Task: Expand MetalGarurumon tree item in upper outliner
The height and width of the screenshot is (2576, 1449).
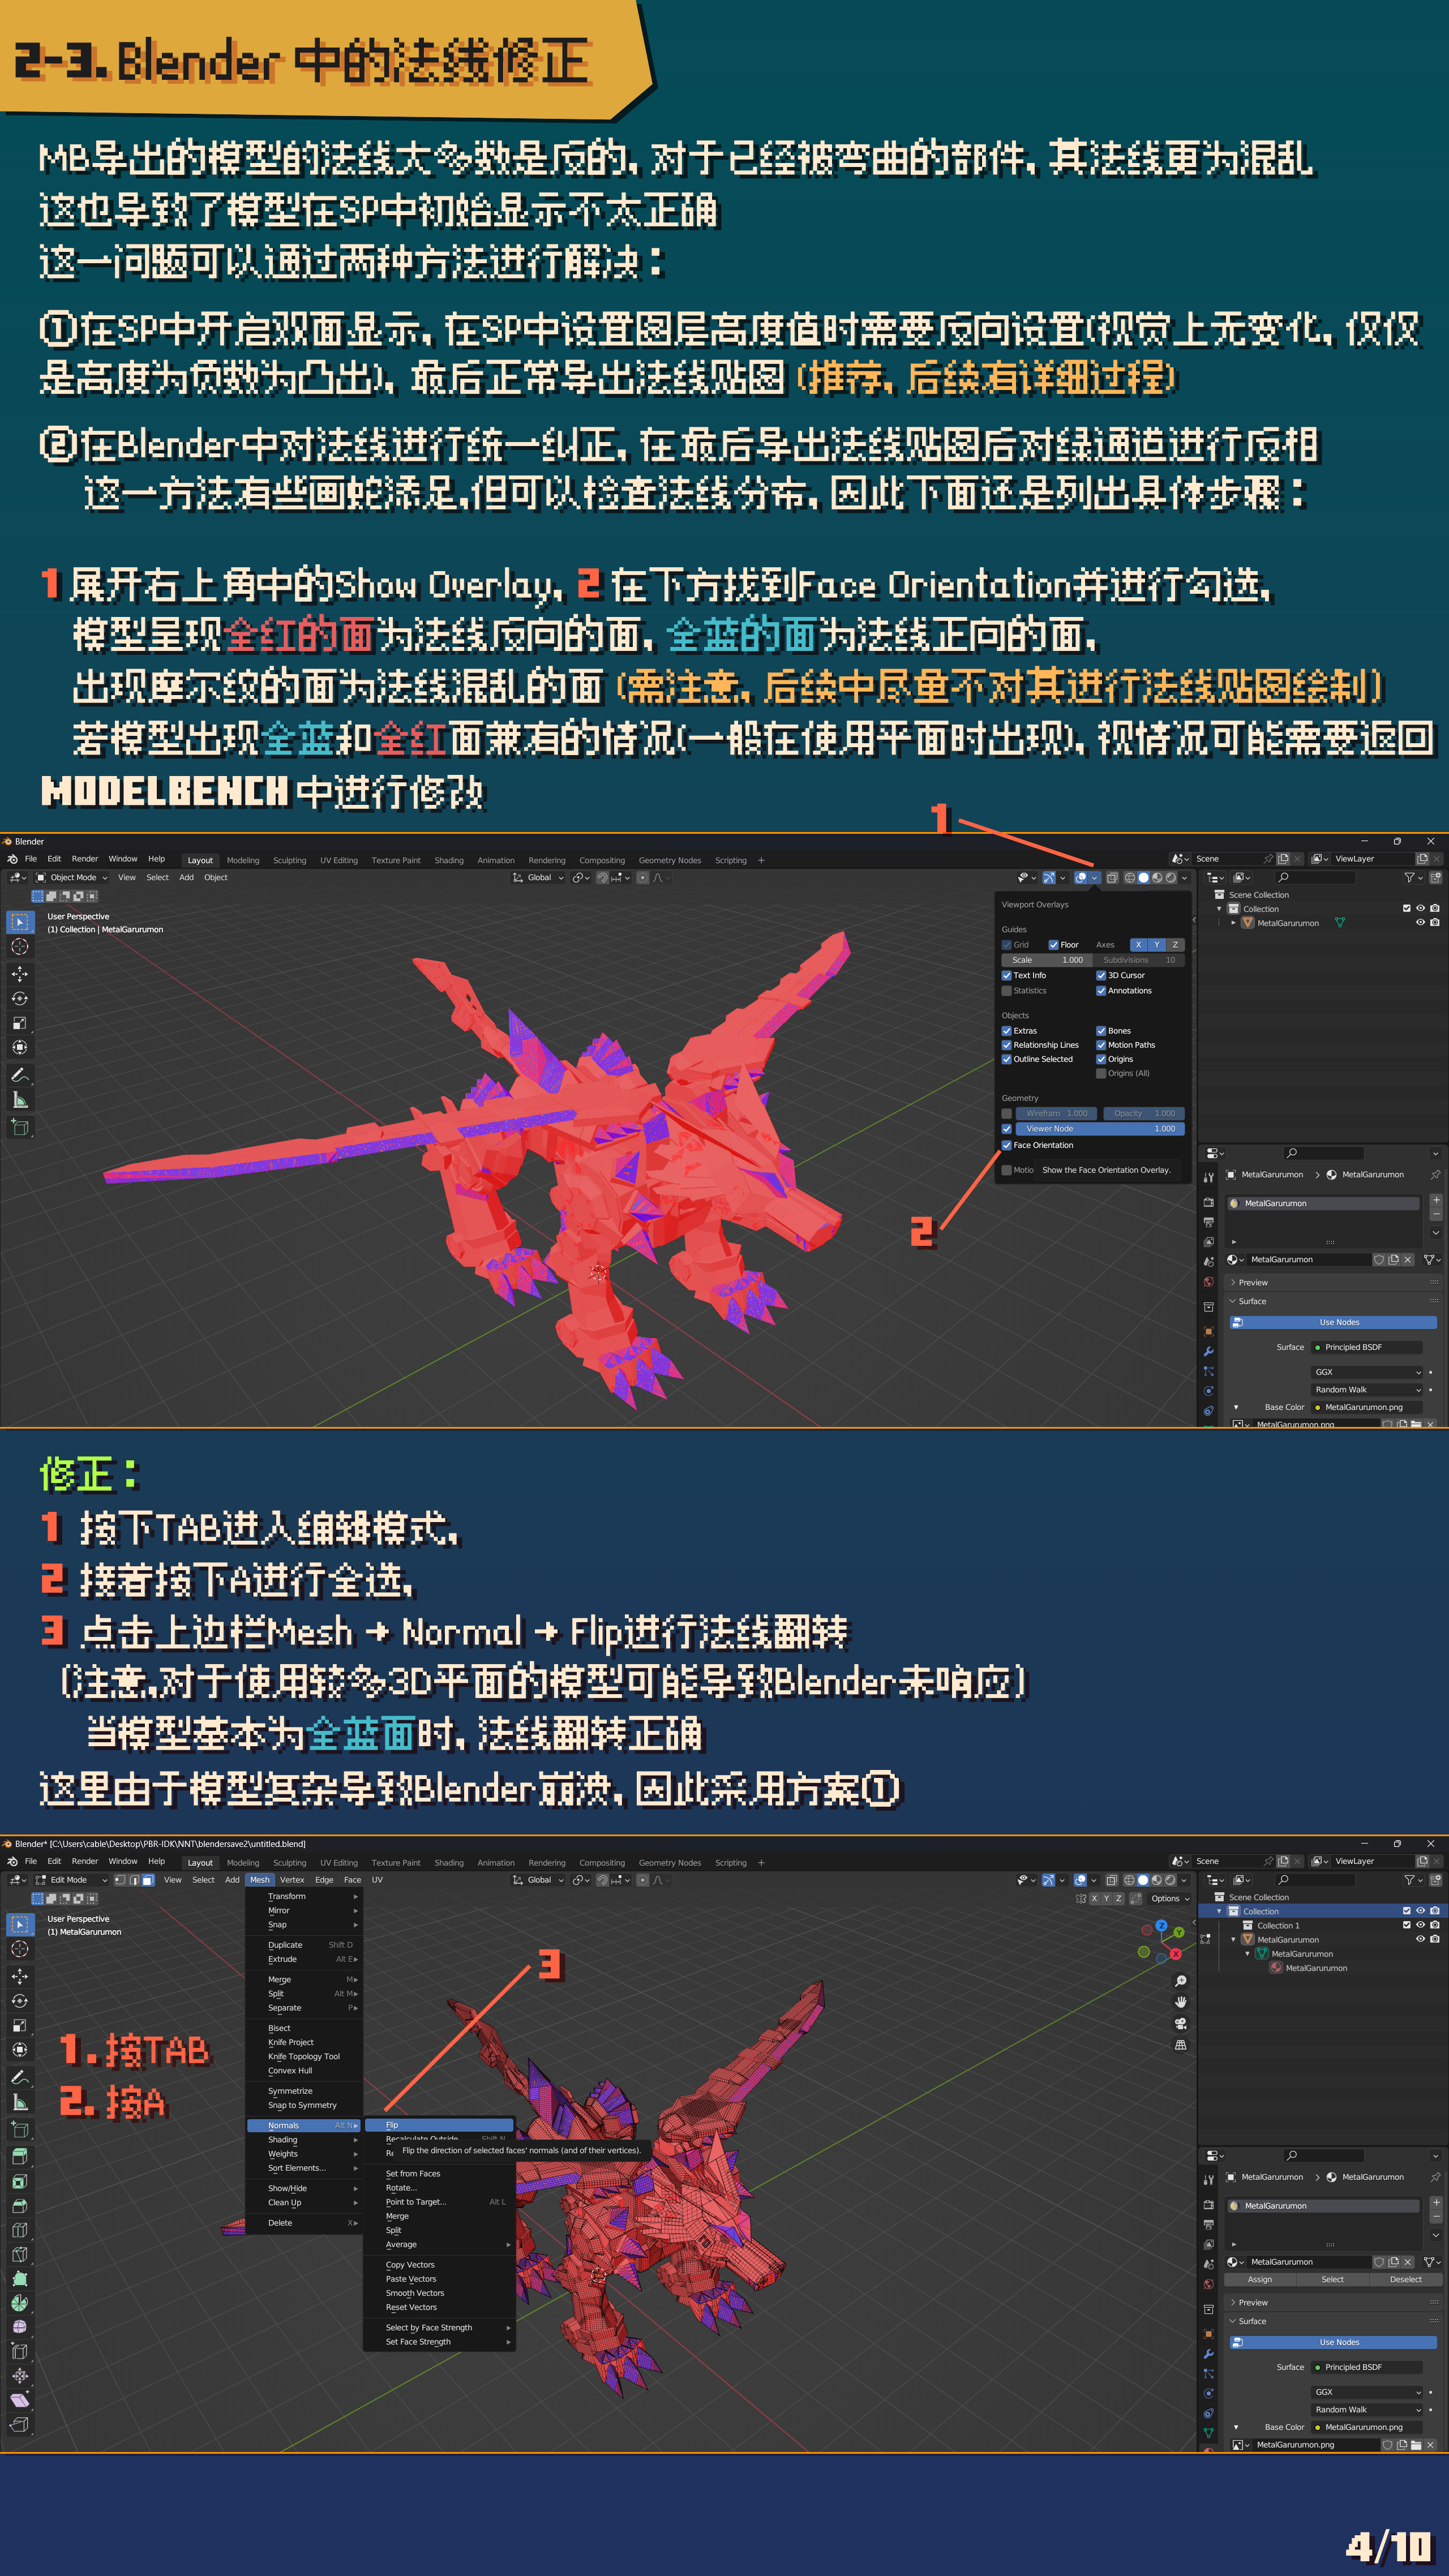Action: tap(1233, 923)
